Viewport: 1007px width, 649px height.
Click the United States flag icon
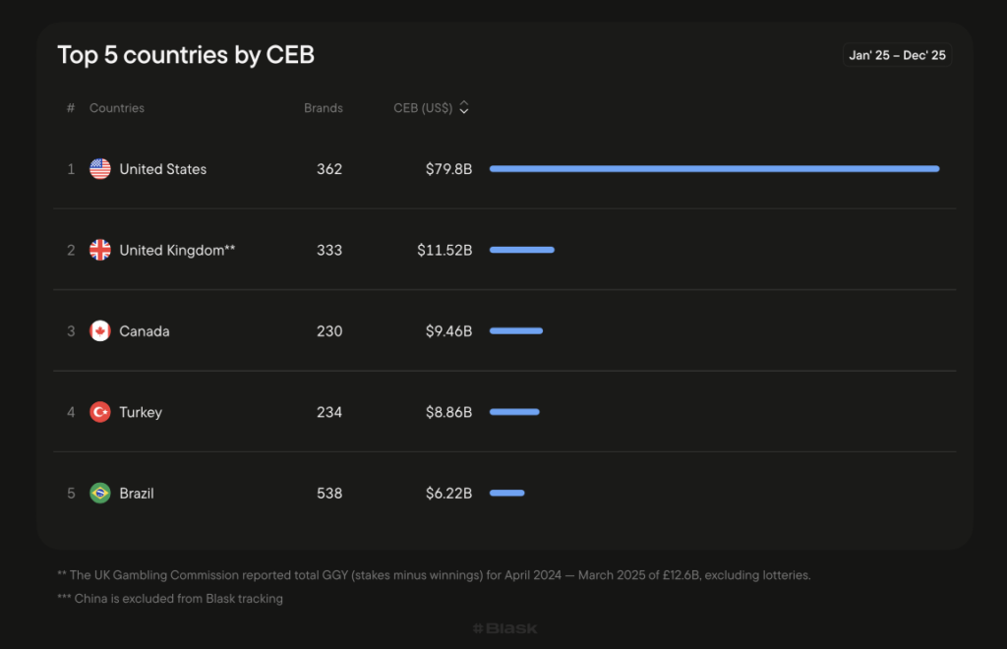[x=100, y=169]
